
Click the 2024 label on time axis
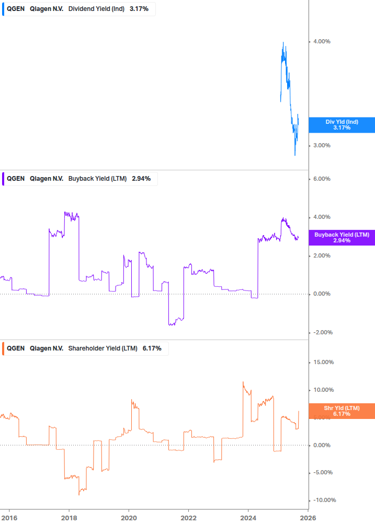[248, 518]
